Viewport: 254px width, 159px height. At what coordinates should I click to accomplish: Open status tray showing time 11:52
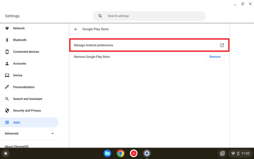point(241,153)
